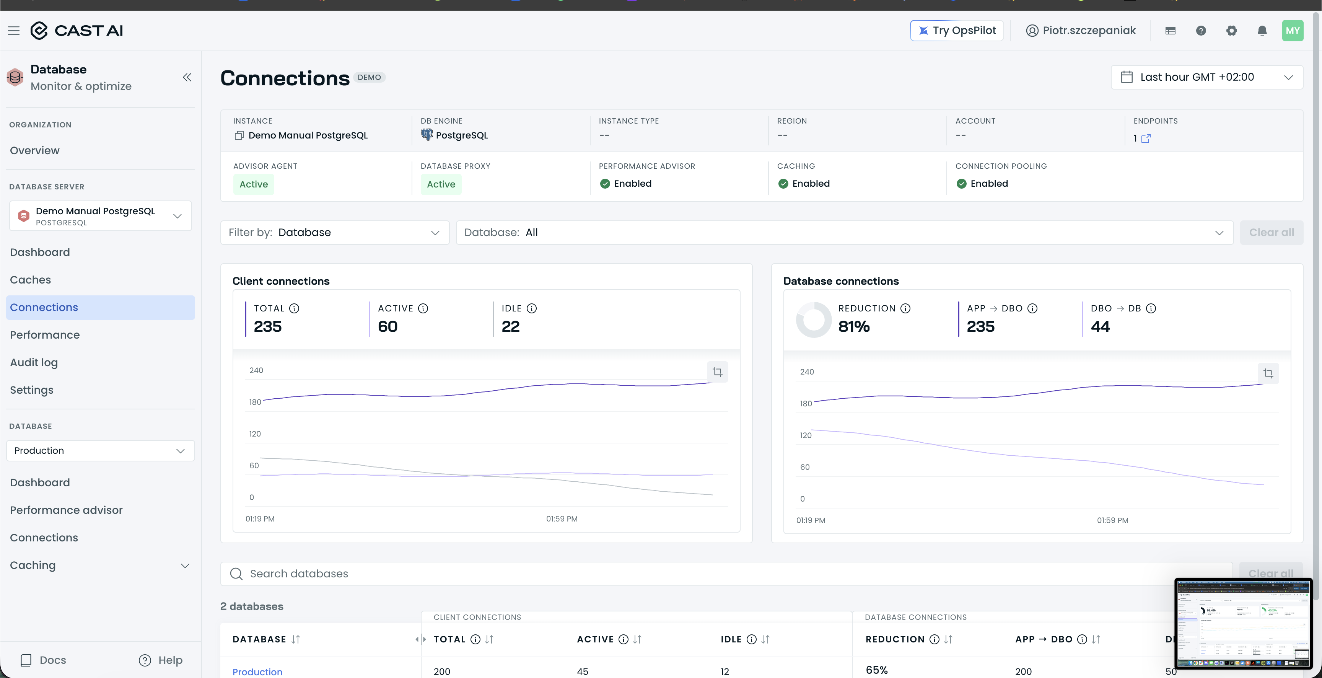Click the info icon next to TOTAL client connections
Viewport: 1322px width, 678px height.
point(294,308)
